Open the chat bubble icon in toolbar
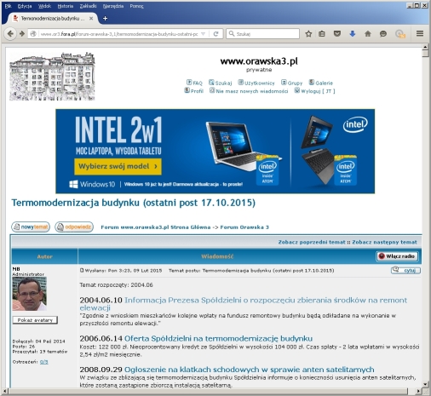The height and width of the screenshot is (396, 431). (x=383, y=34)
